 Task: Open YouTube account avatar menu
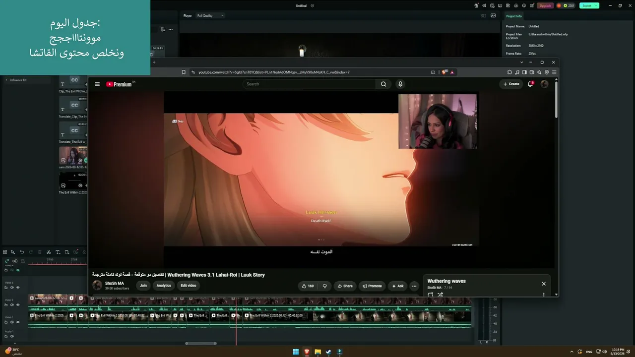tap(544, 84)
